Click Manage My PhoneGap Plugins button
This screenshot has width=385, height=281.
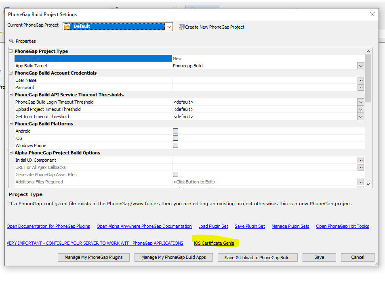[x=94, y=258]
